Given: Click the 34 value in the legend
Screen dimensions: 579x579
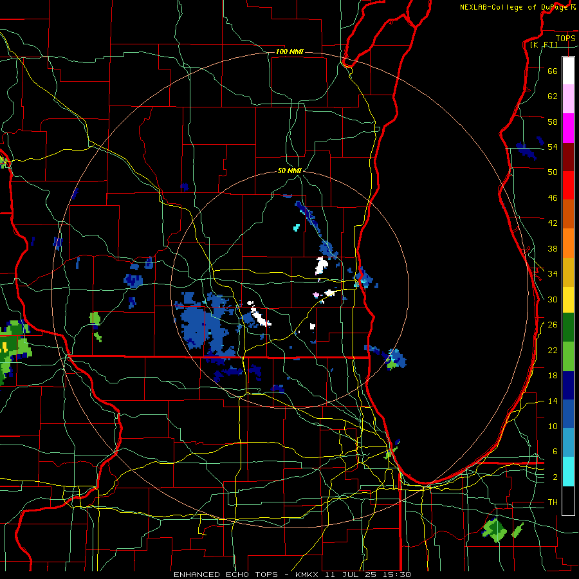Looking at the screenshot, I should coord(553,273).
